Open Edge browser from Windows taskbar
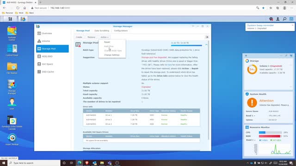The height and width of the screenshot is (166, 296). [x=79, y=163]
